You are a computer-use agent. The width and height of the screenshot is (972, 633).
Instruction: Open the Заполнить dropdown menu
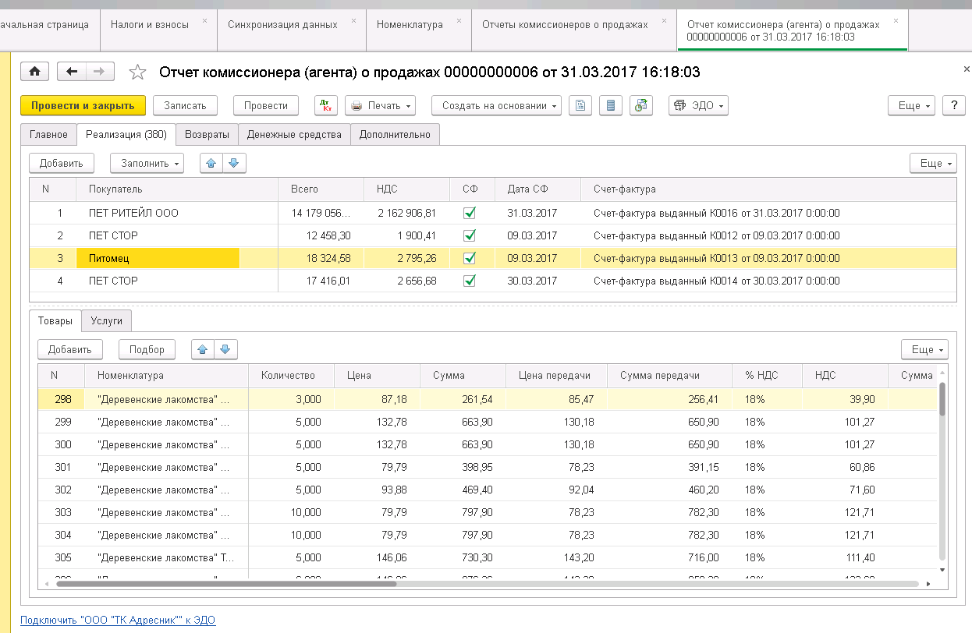coord(147,163)
